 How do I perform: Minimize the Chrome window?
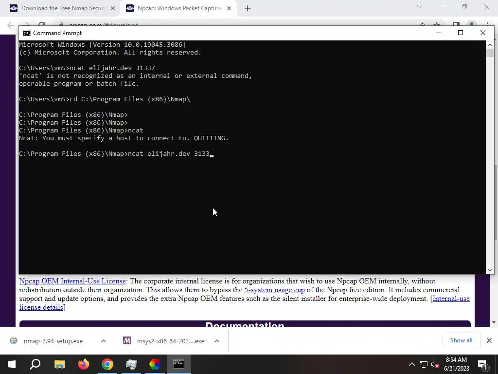442,7
